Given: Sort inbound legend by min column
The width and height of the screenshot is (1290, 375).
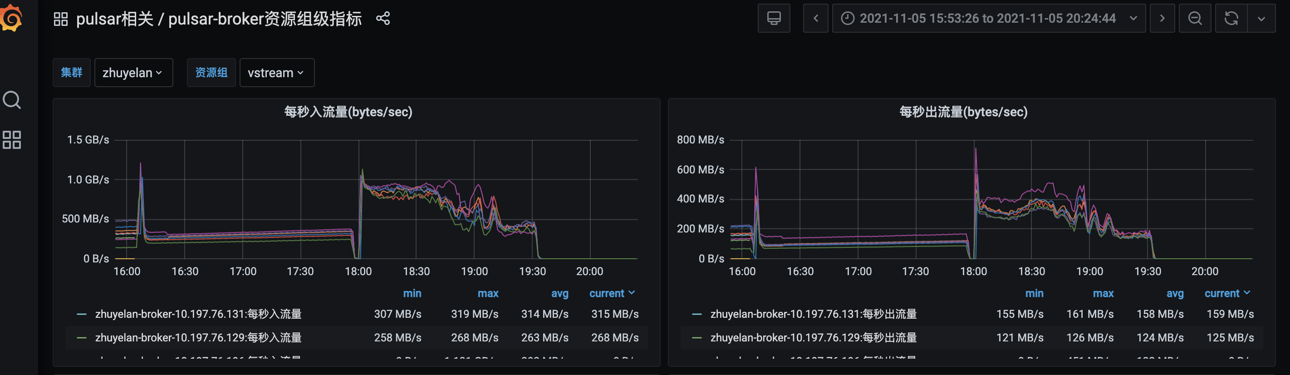Looking at the screenshot, I should [x=412, y=293].
